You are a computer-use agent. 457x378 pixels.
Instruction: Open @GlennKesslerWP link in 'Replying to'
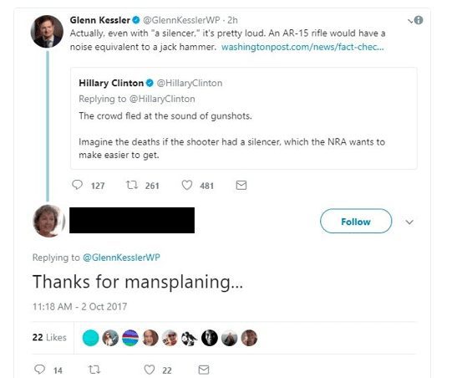pyautogui.click(x=121, y=258)
